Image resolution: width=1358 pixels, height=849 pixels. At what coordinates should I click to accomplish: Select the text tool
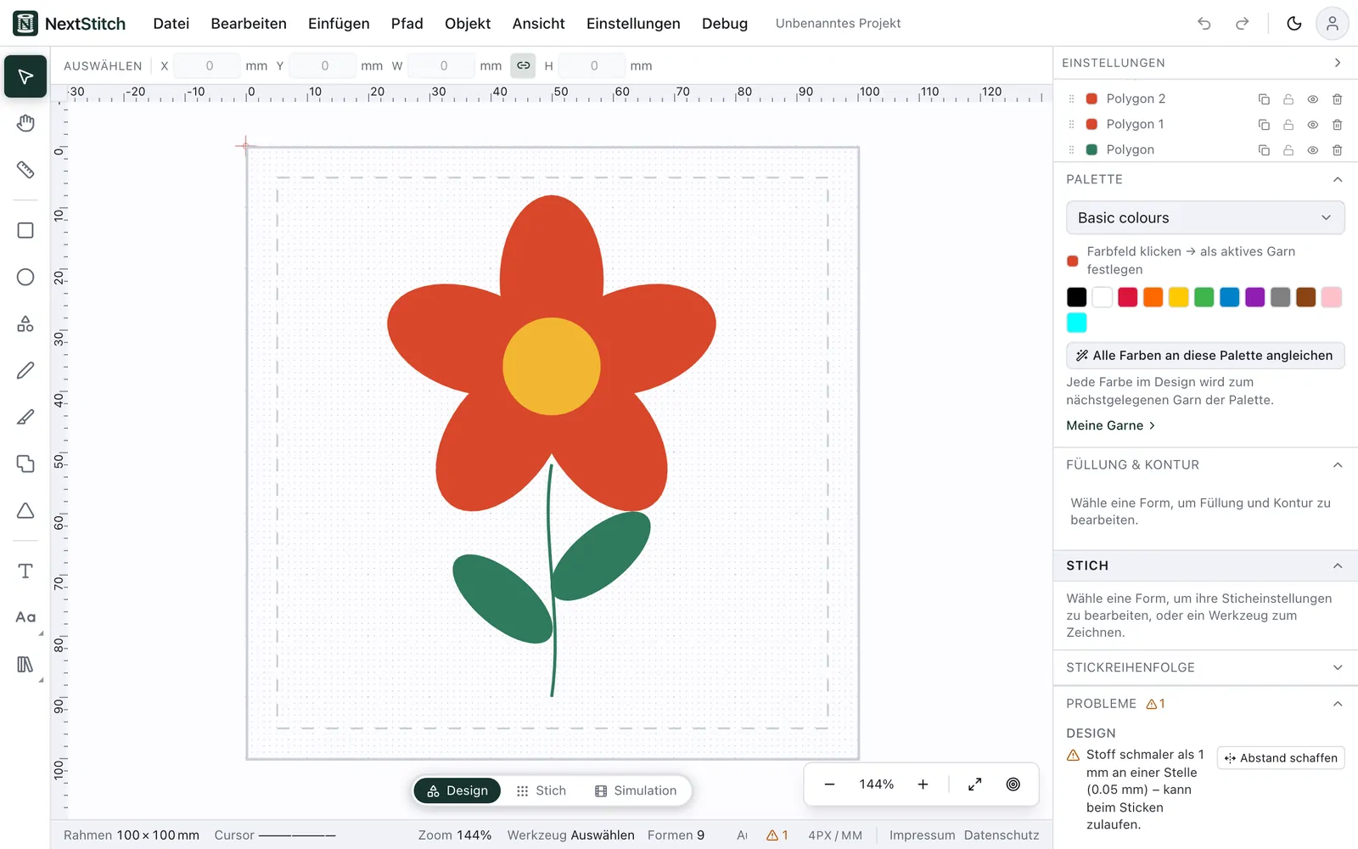[25, 571]
